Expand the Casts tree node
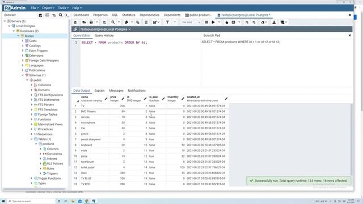Screen dimensions: 363x204 tap(23, 41)
